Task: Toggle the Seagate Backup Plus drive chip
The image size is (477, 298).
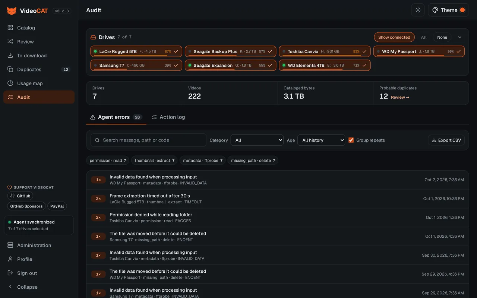Action: pyautogui.click(x=231, y=51)
